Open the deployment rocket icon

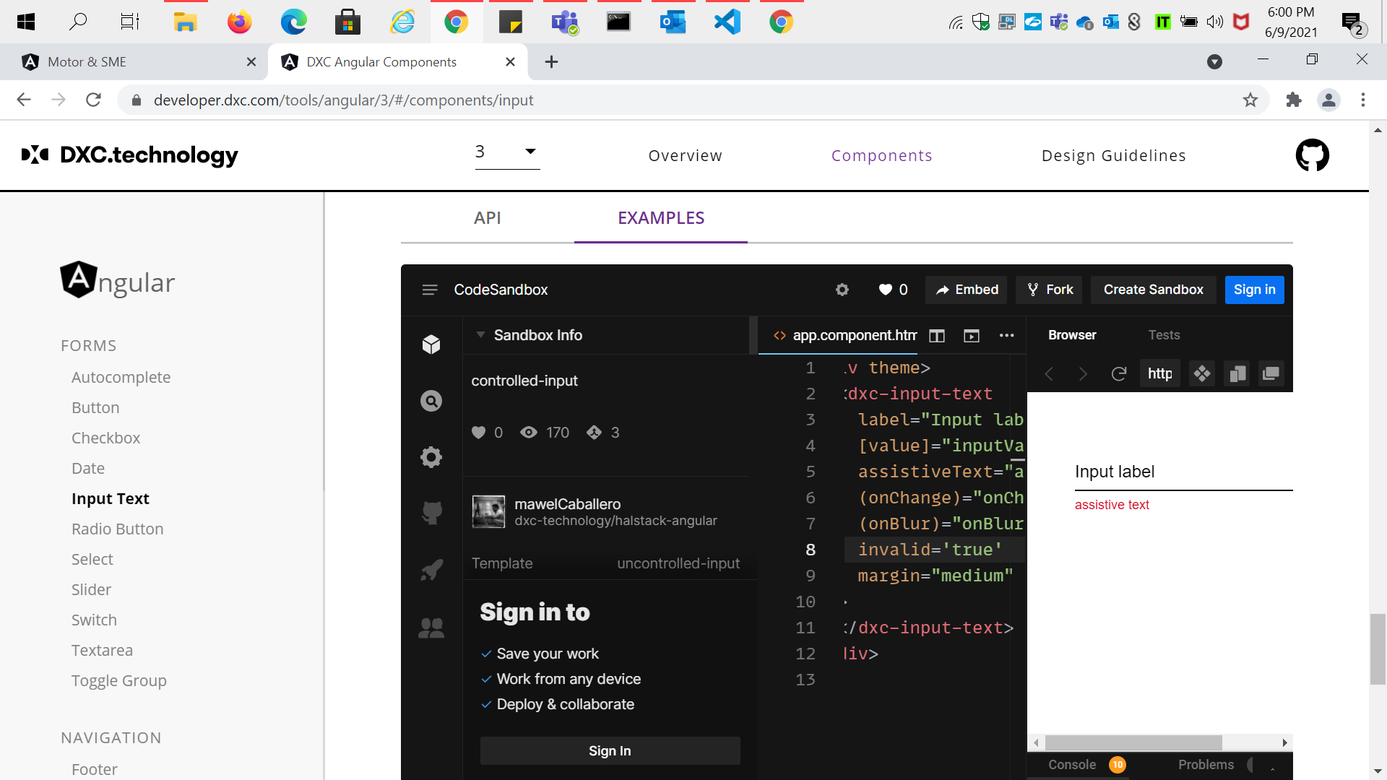431,571
